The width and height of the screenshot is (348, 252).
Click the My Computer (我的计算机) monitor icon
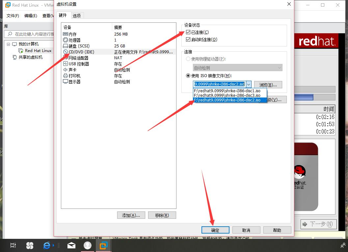coord(14,44)
